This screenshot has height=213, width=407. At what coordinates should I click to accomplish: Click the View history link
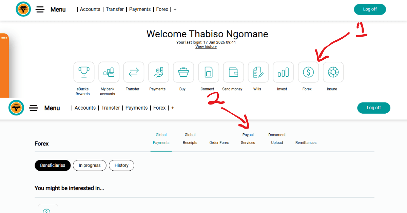click(206, 47)
